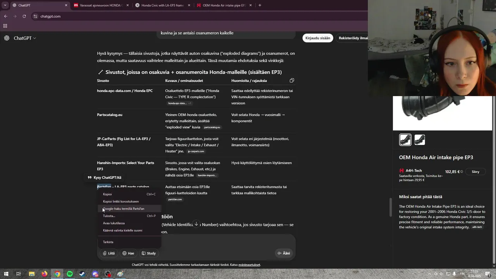
Task: Click the info icon beside 102,85 € price
Action: click(462, 172)
